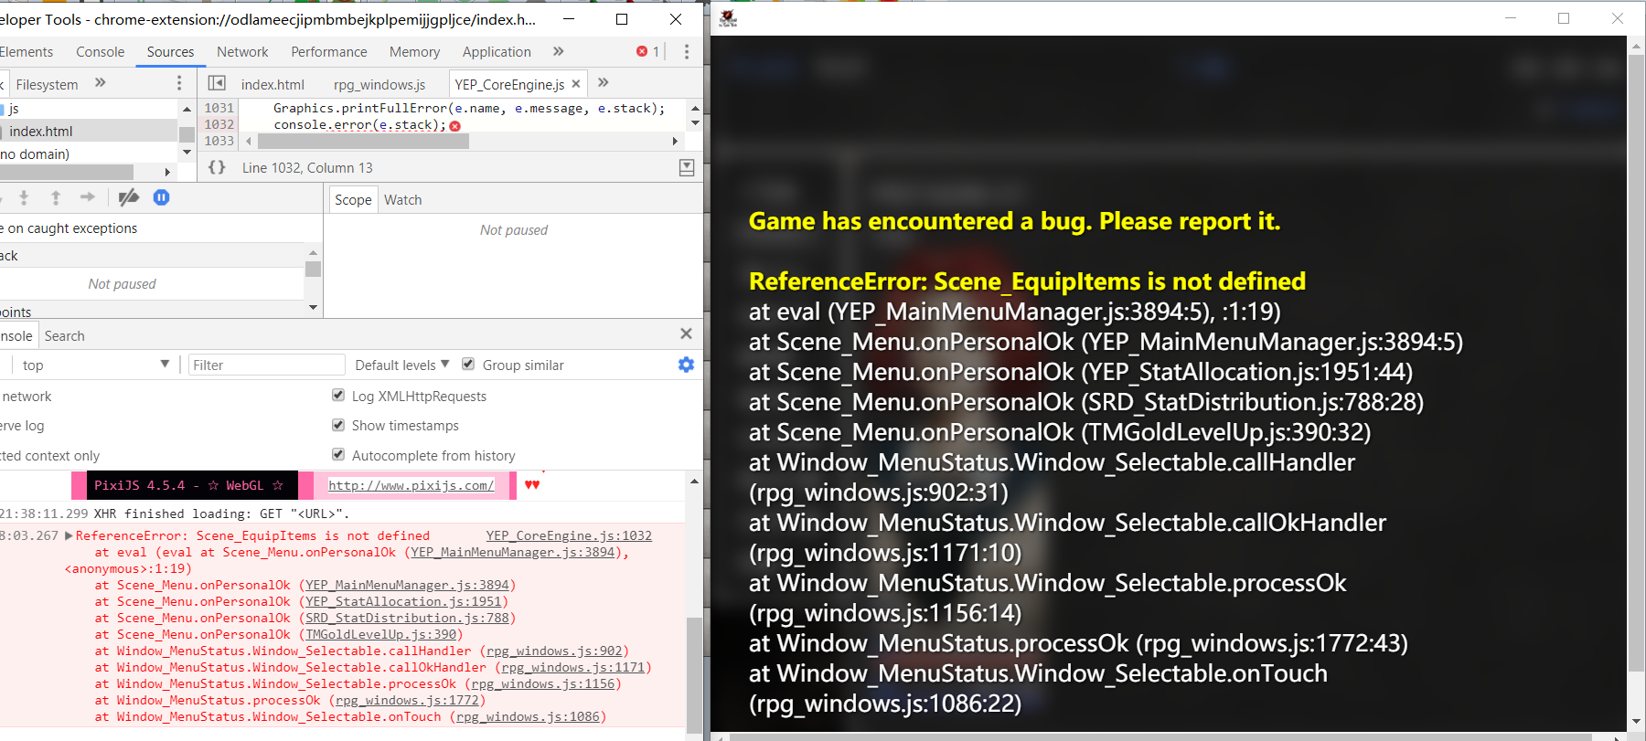The image size is (1646, 741).
Task: Switch to the Console panel tab
Action: [101, 52]
